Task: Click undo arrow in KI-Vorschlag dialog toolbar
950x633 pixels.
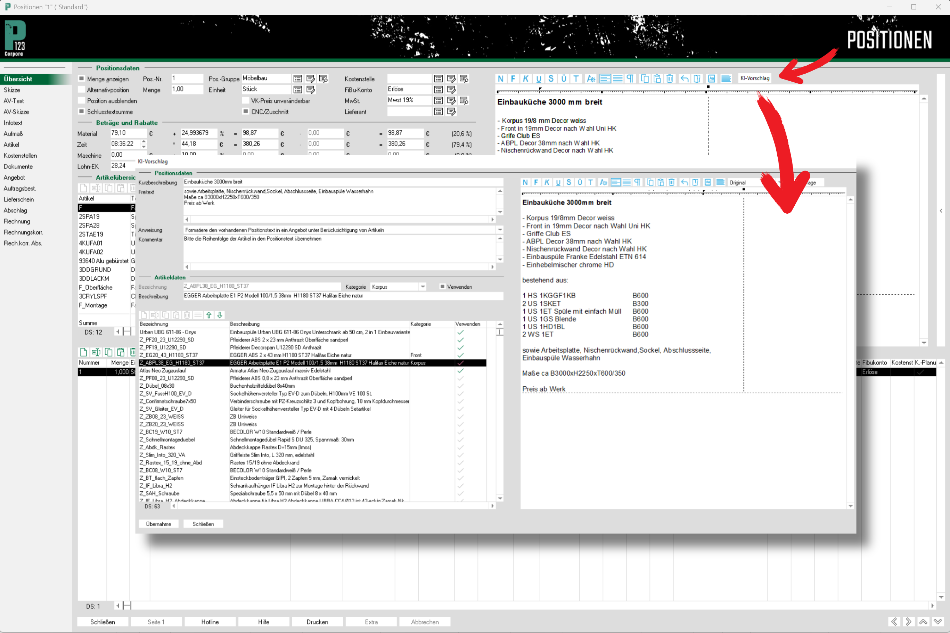Action: tap(684, 182)
